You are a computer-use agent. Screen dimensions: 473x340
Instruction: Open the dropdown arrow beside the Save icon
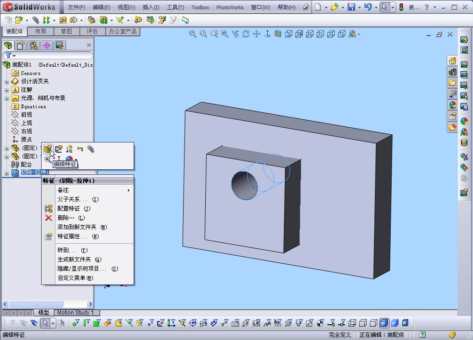click(359, 7)
